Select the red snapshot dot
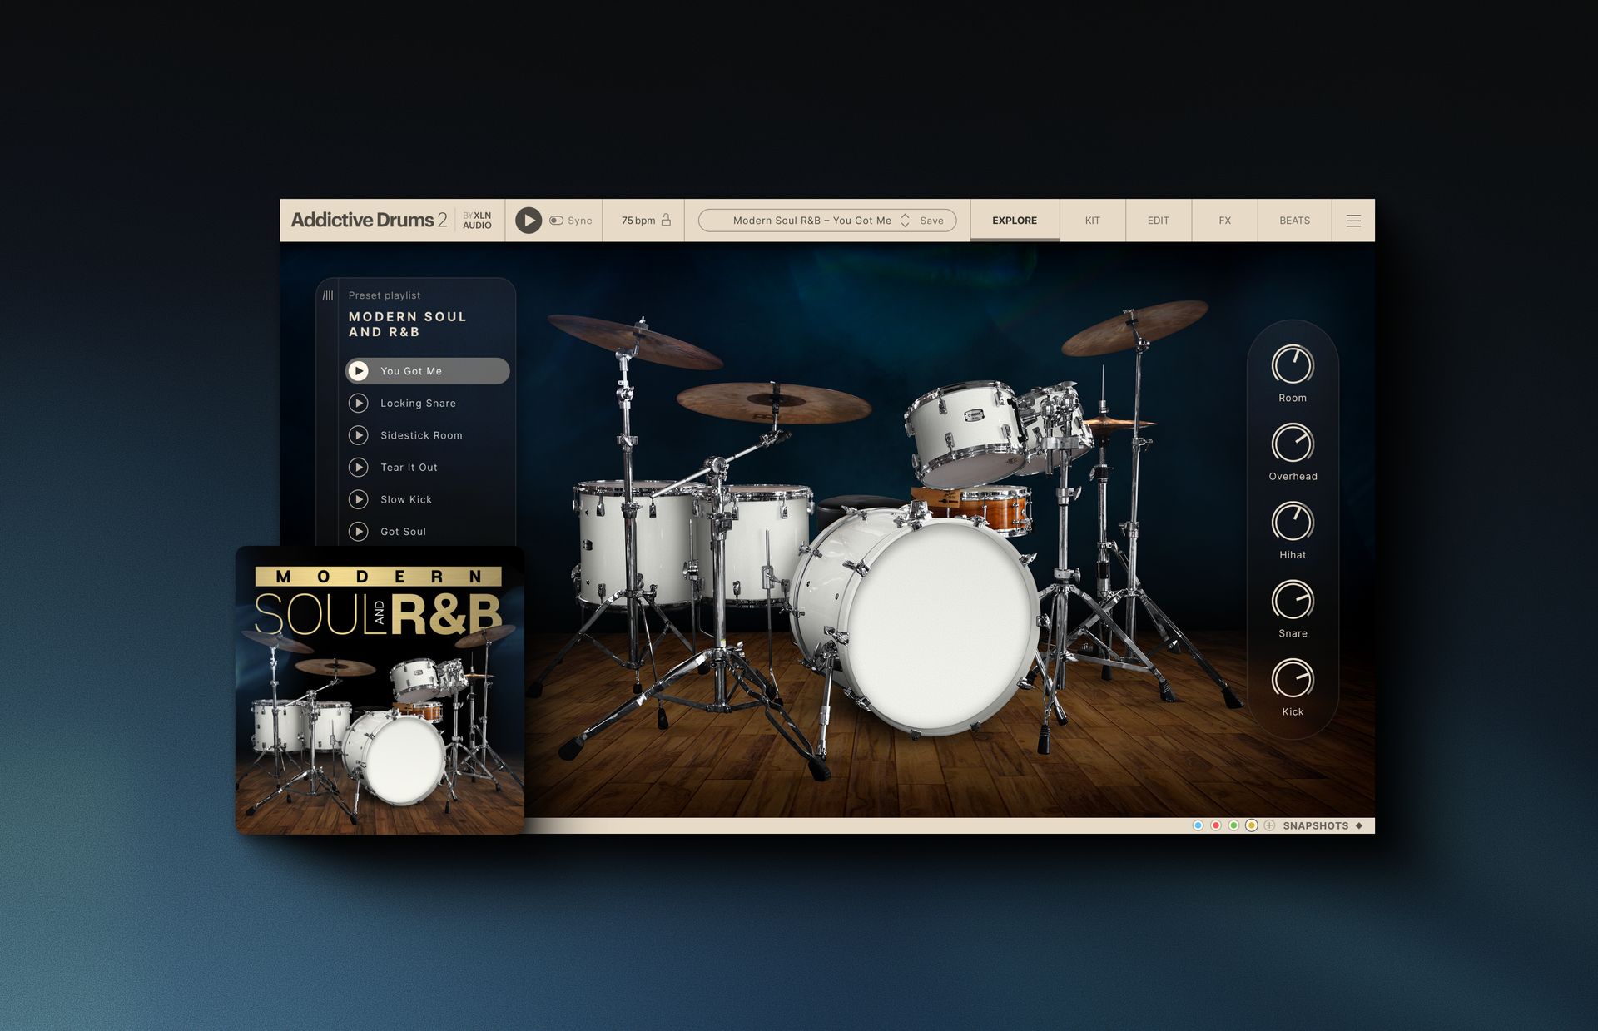The height and width of the screenshot is (1031, 1598). 1216,825
